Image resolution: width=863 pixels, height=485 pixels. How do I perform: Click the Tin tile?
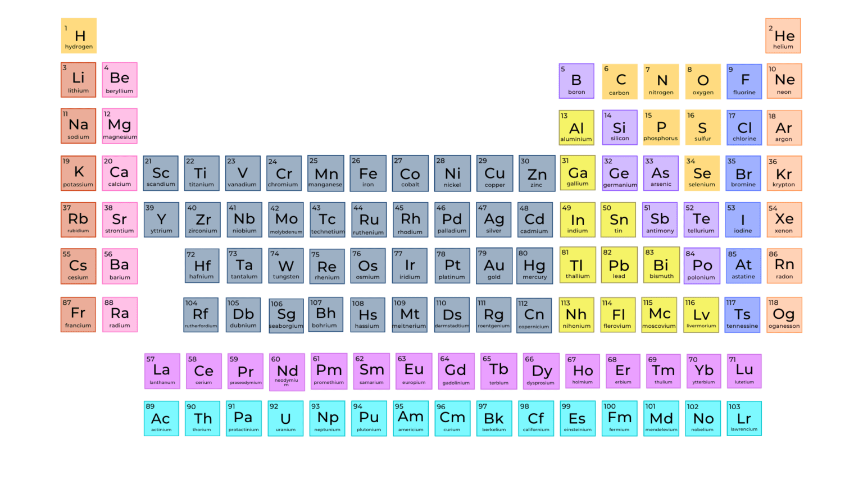619,220
